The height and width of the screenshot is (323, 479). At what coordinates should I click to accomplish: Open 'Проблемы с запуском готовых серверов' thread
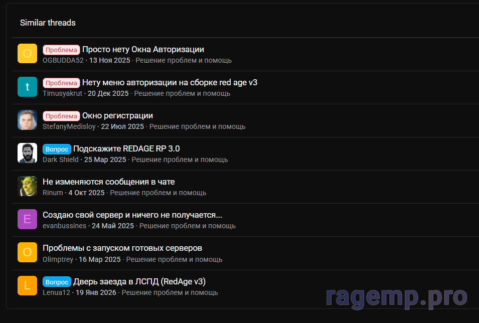(x=122, y=248)
